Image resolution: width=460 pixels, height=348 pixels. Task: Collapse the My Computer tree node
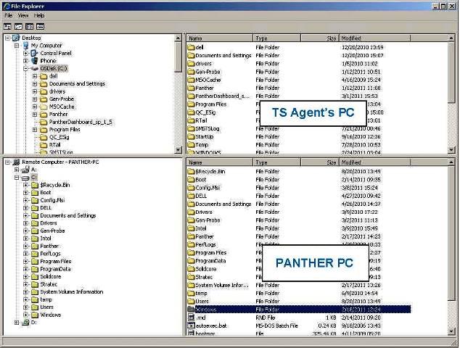(x=17, y=46)
